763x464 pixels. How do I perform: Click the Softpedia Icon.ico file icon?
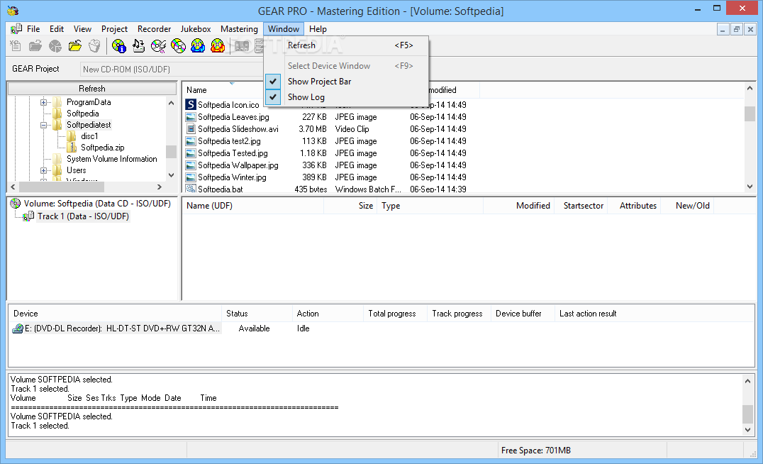[x=191, y=105]
